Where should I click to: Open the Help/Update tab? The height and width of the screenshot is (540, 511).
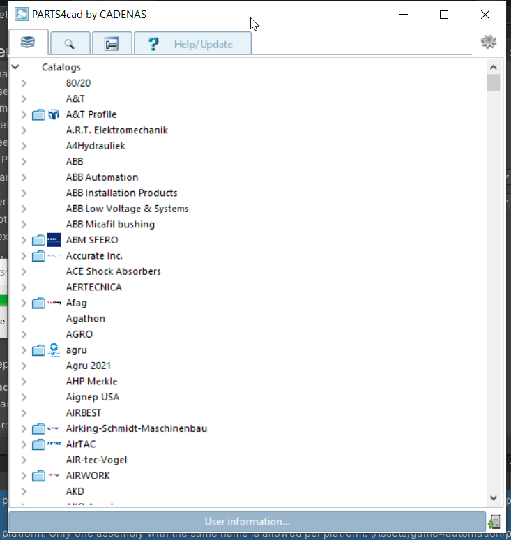click(192, 44)
